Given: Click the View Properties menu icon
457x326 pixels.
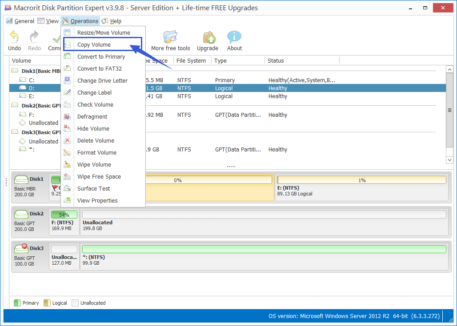Looking at the screenshot, I should (67, 200).
